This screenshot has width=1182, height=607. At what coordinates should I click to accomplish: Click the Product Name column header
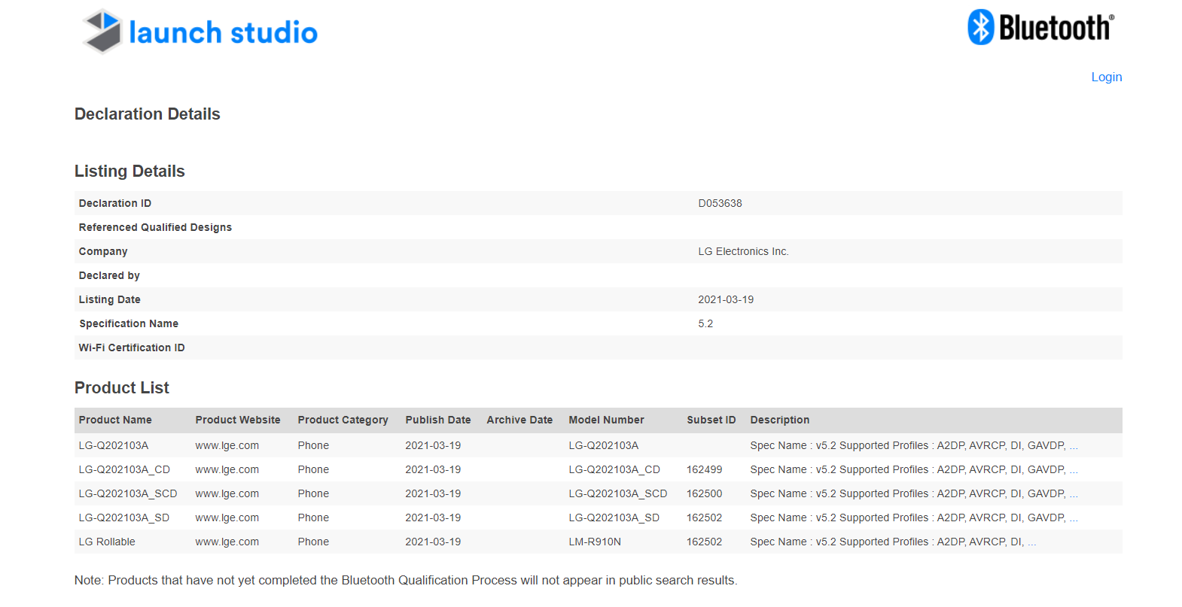coord(115,420)
